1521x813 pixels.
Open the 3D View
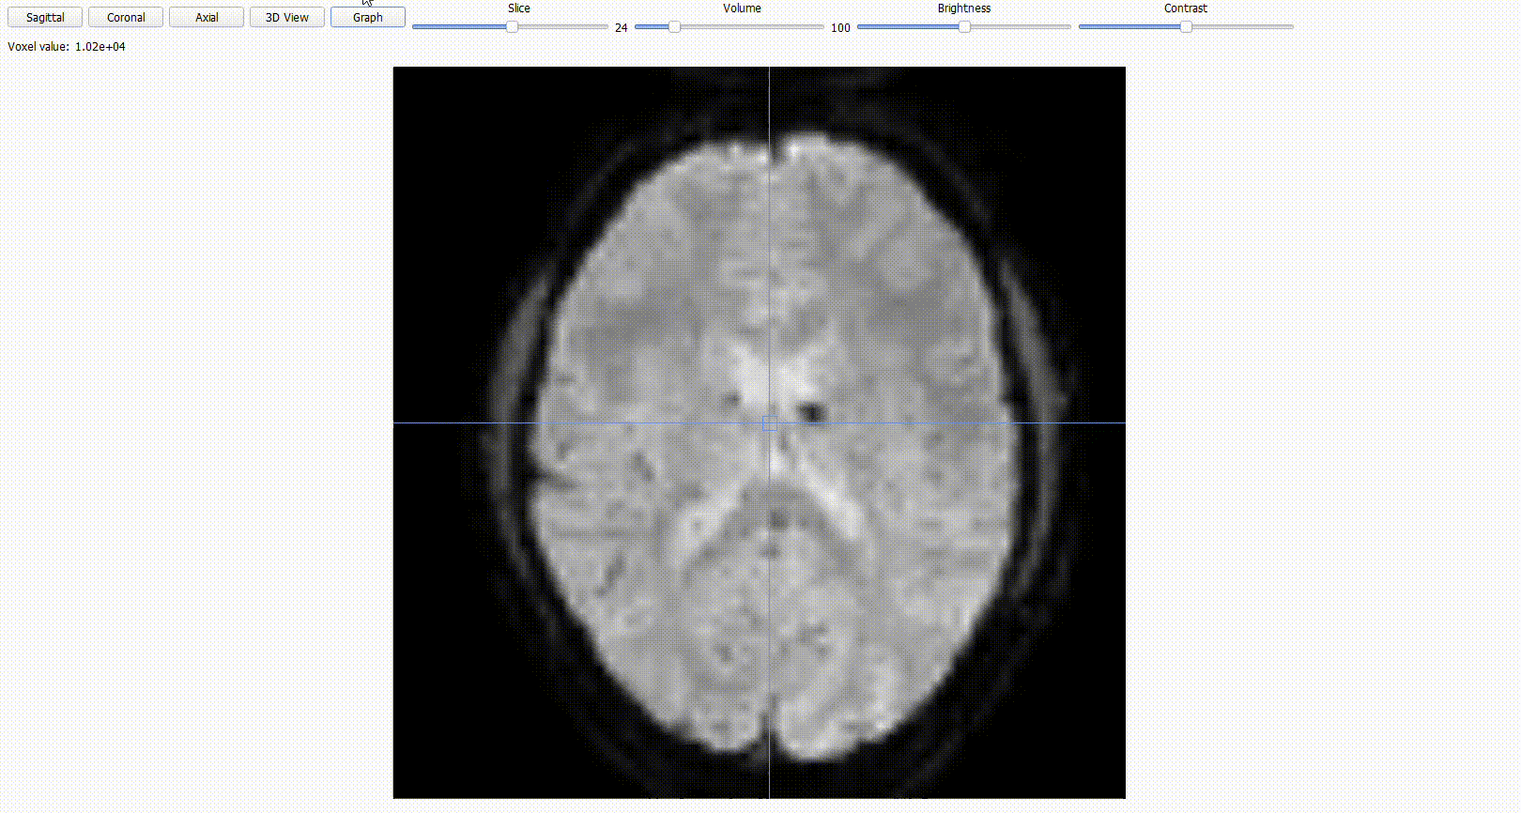286,18
